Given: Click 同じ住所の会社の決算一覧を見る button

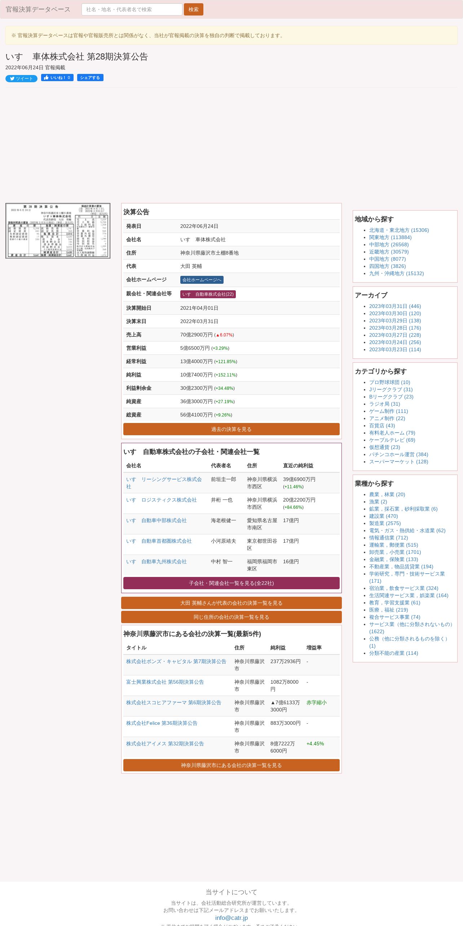Looking at the screenshot, I should click(231, 617).
